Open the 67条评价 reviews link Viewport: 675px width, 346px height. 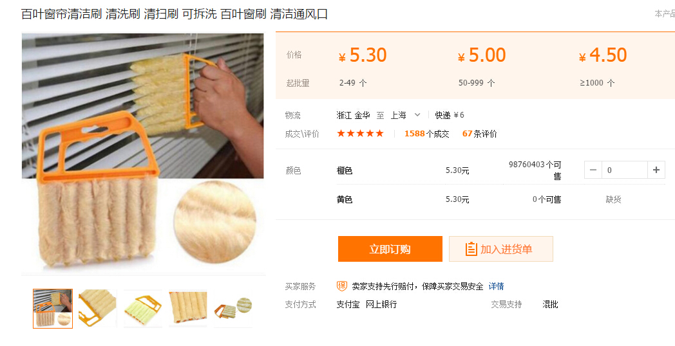480,134
